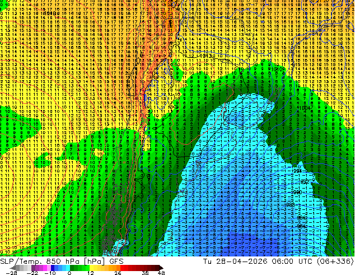This screenshot has width=355, height=275.
Task: Click the '26' legend label
Action: 118,273
